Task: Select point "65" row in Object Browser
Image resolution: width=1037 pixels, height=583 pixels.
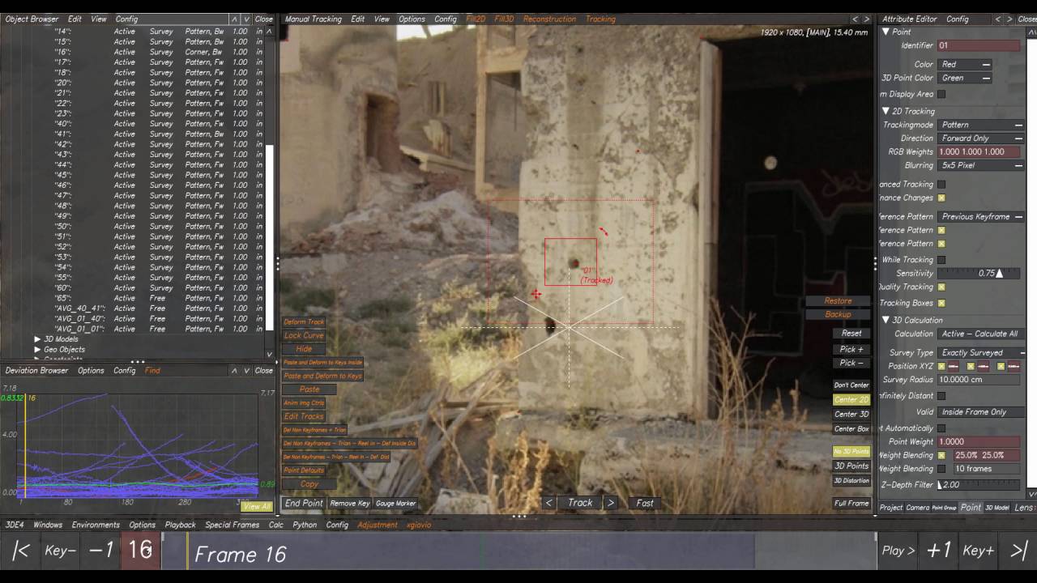Action: (134, 298)
